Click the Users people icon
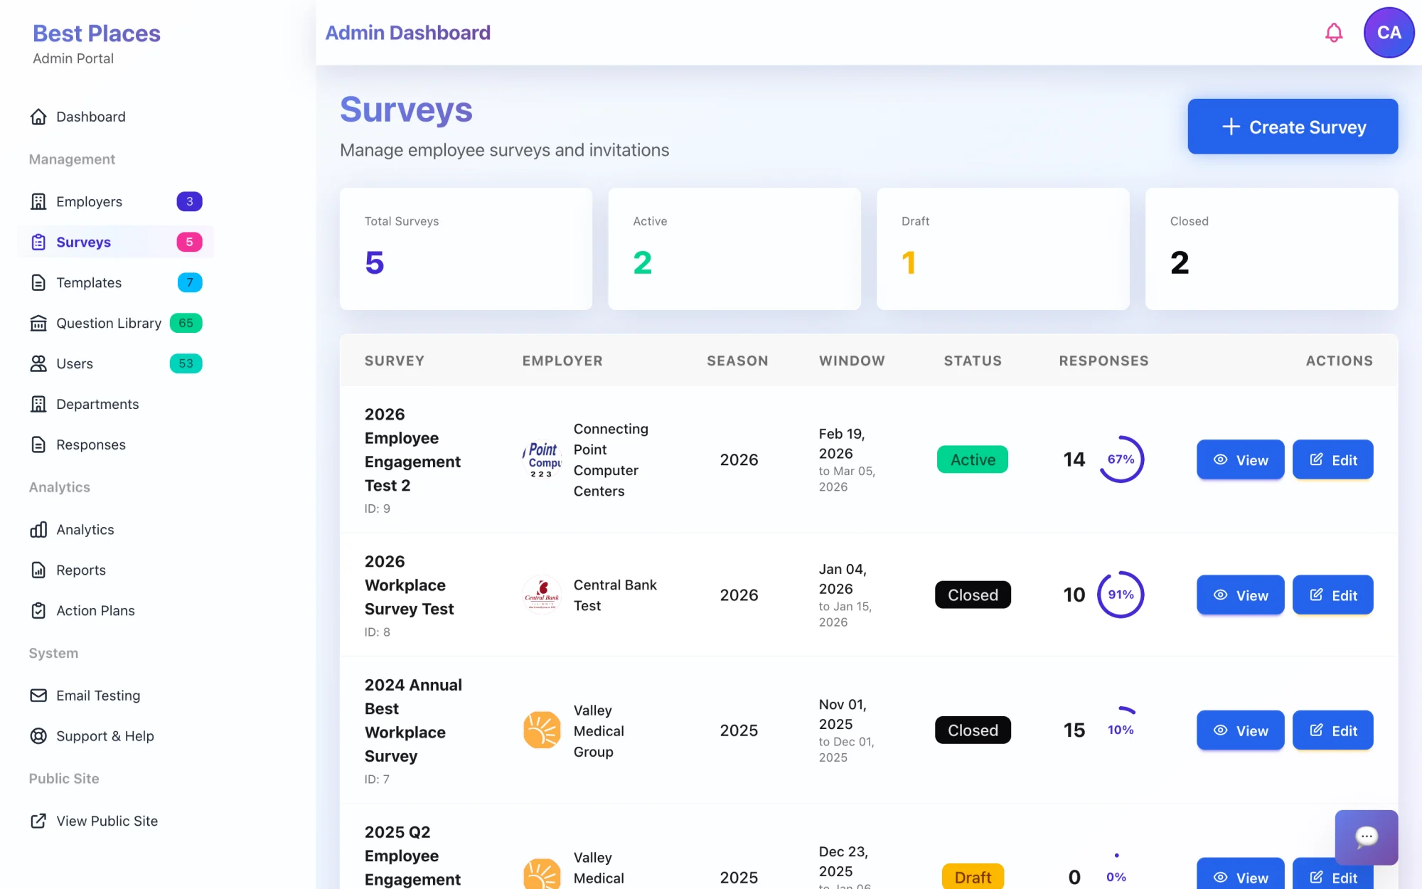This screenshot has width=1422, height=889. point(38,364)
